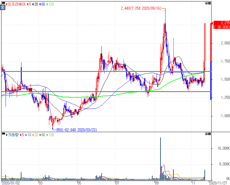Screen dimensions: 230x185
Task: Select the orange volume 20-day average legend
Action: (35, 135)
